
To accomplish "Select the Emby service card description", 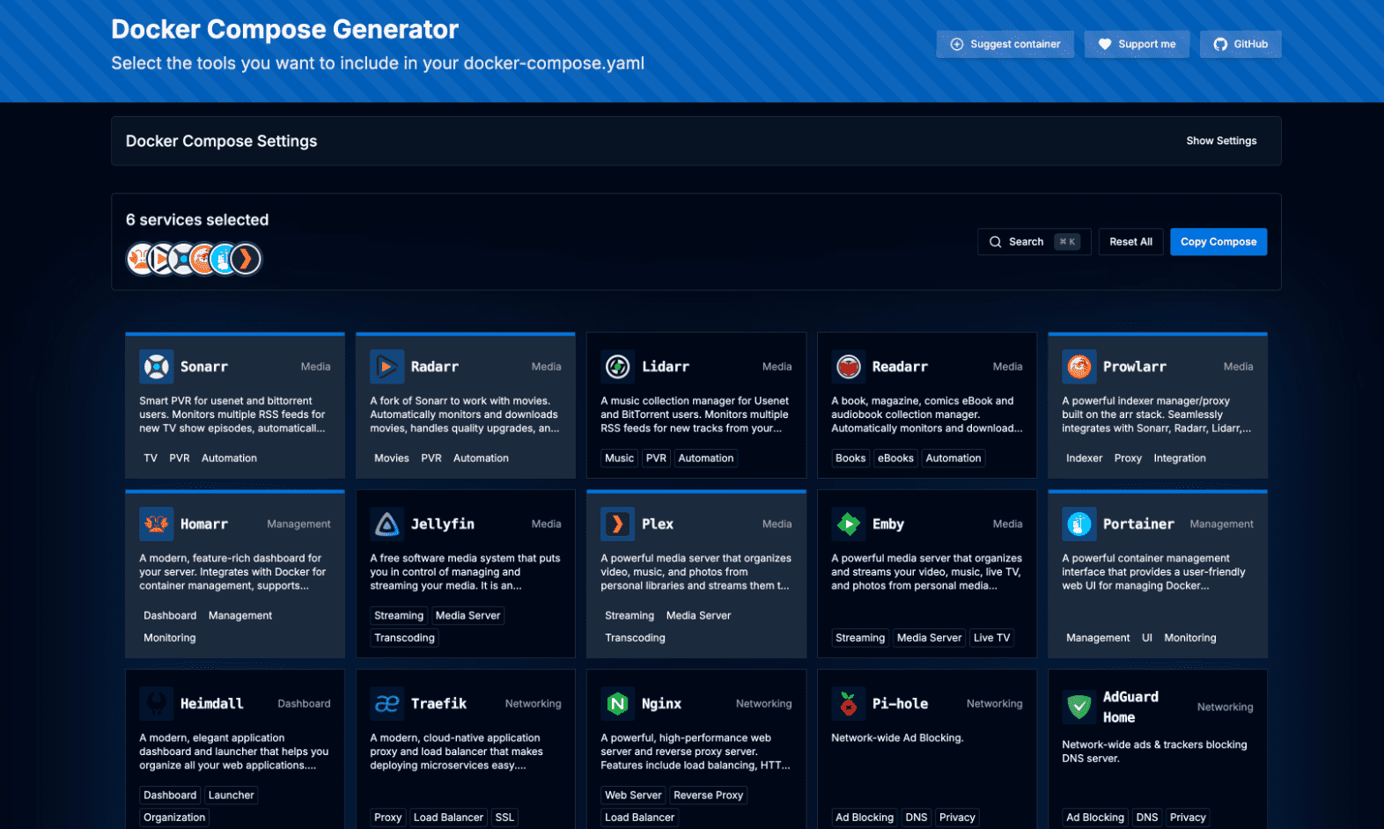I will [927, 572].
